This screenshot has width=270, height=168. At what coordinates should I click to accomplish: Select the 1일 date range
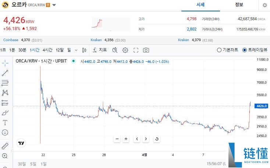click(x=43, y=164)
